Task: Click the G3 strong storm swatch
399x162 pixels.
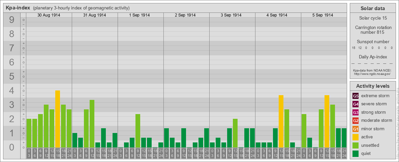Action: click(x=356, y=112)
